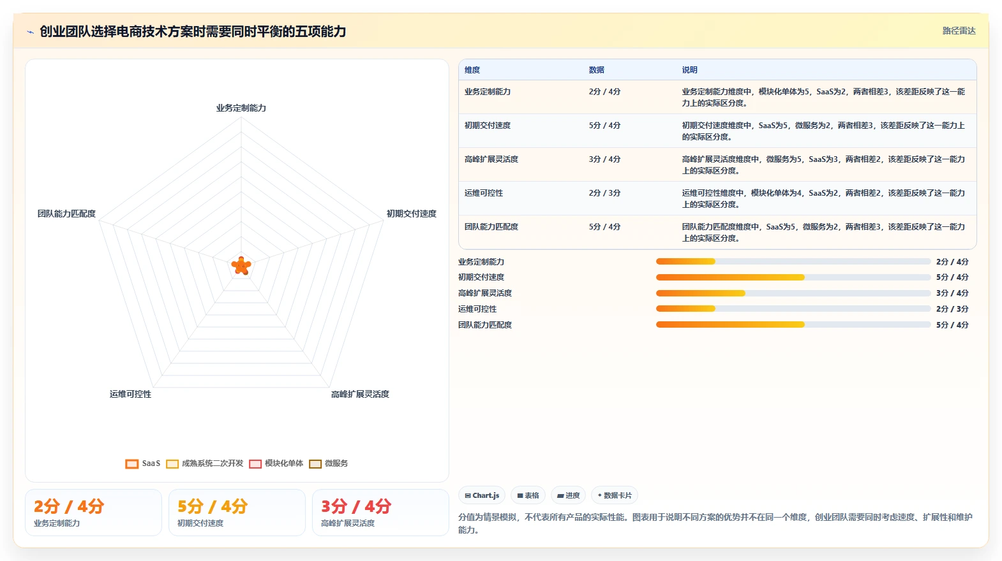The image size is (1002, 561).
Task: Toggle the 模块化单体 legend swatch
Action: (x=255, y=463)
